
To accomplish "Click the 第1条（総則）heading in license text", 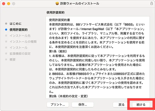I will coord(58,51).
